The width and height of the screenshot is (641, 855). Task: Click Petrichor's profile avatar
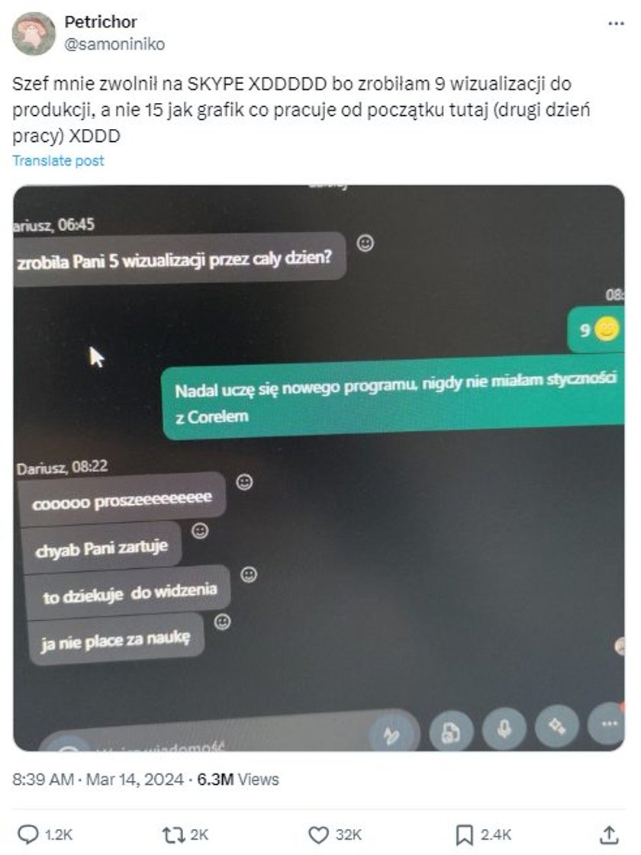tap(34, 34)
